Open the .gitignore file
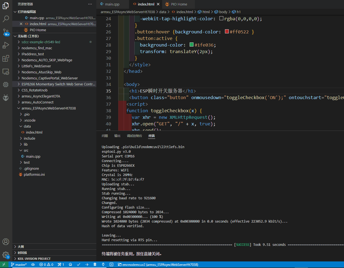 click(54, 168)
